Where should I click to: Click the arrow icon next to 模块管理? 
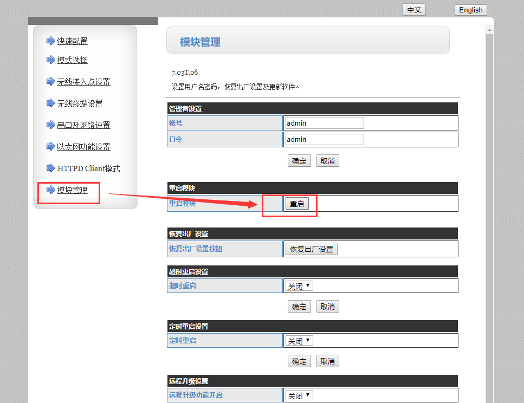tap(50, 190)
